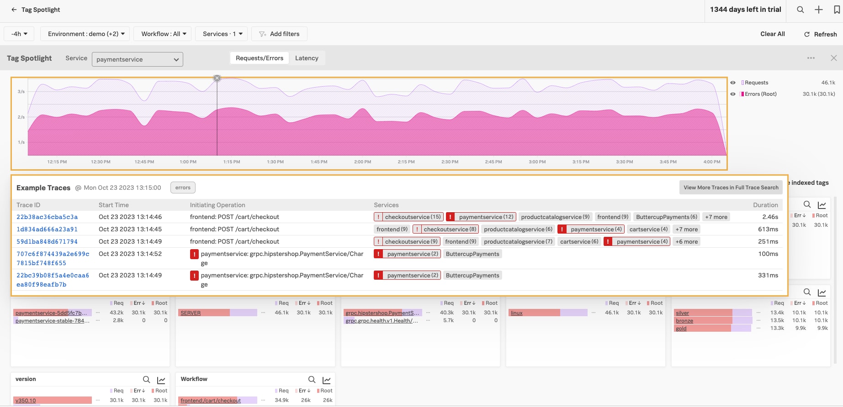Viewport: 843px width, 407px height.
Task: Open trace 22bc39b08f5a4e0caa6ea80f98eafb7b
Action: pos(53,280)
